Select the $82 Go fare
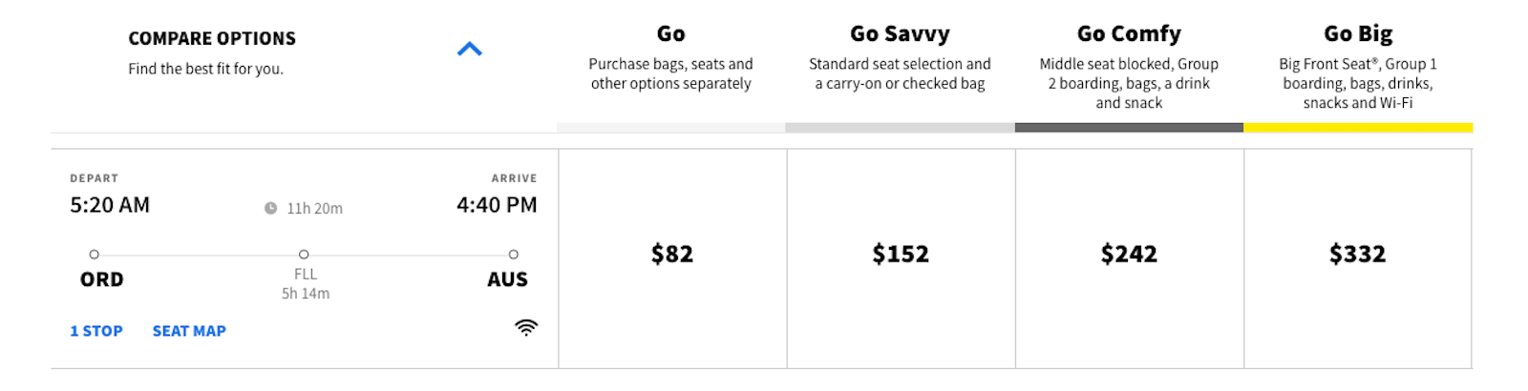Viewport: 1528px width, 391px height. point(672,255)
